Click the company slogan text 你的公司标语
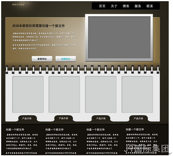This screenshot has width=173, height=156. pos(18,5)
